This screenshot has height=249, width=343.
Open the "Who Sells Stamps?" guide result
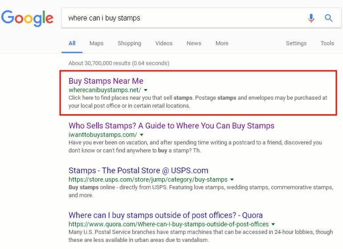pos(171,126)
